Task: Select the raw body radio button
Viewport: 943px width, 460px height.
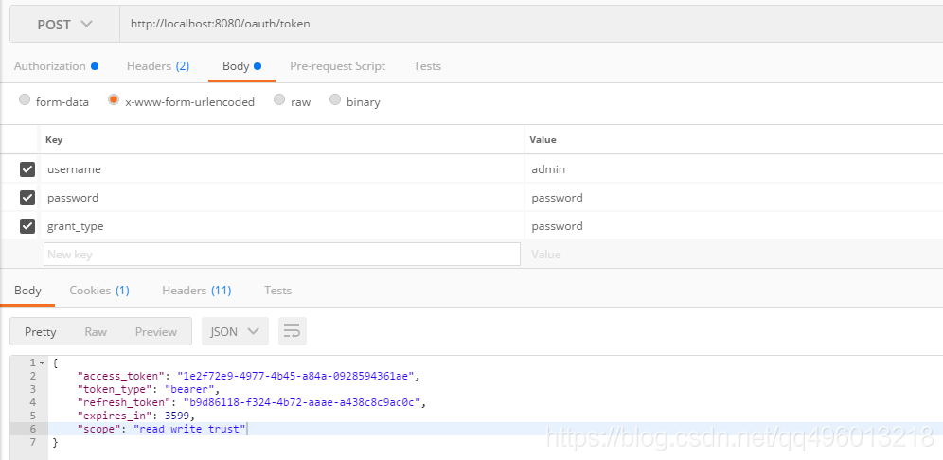Action: 279,99
